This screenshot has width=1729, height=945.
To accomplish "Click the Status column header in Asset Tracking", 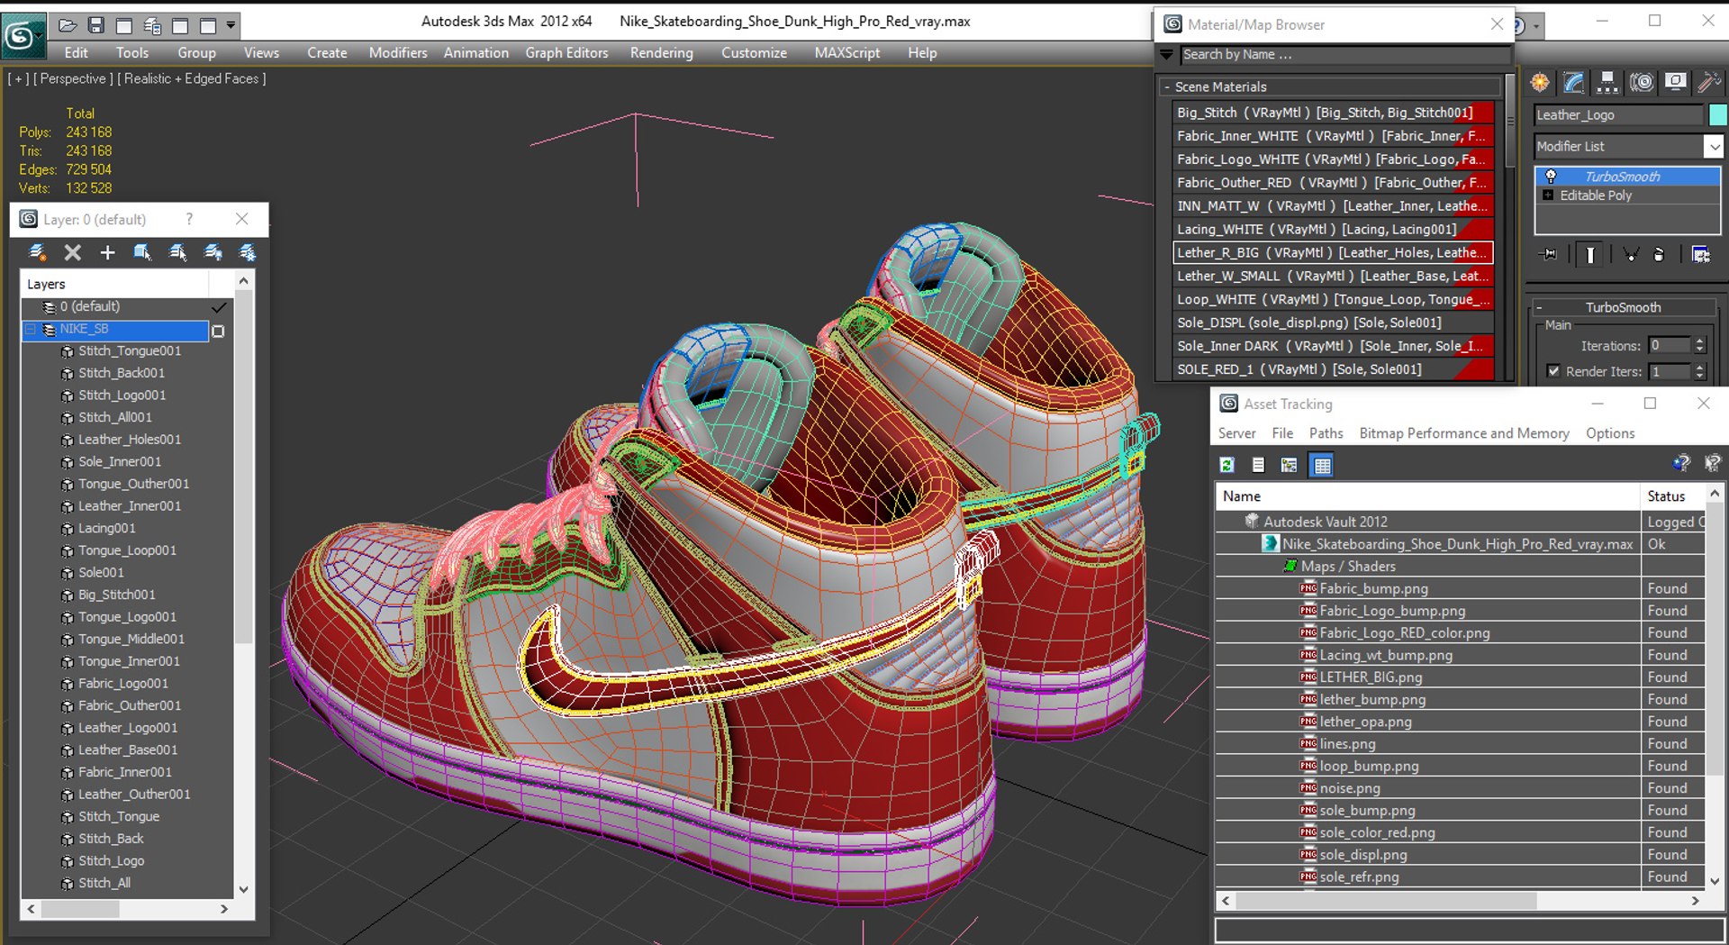I will [1673, 496].
